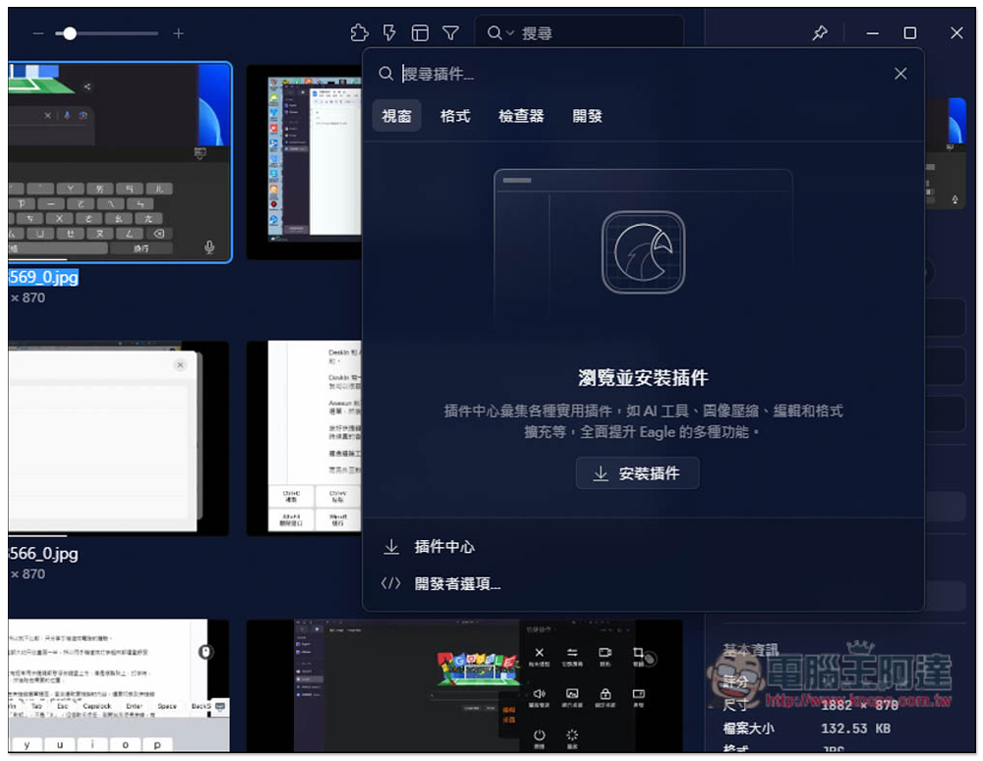
Task: Click the 檔案大小 132.53 KB value
Action: click(x=856, y=729)
